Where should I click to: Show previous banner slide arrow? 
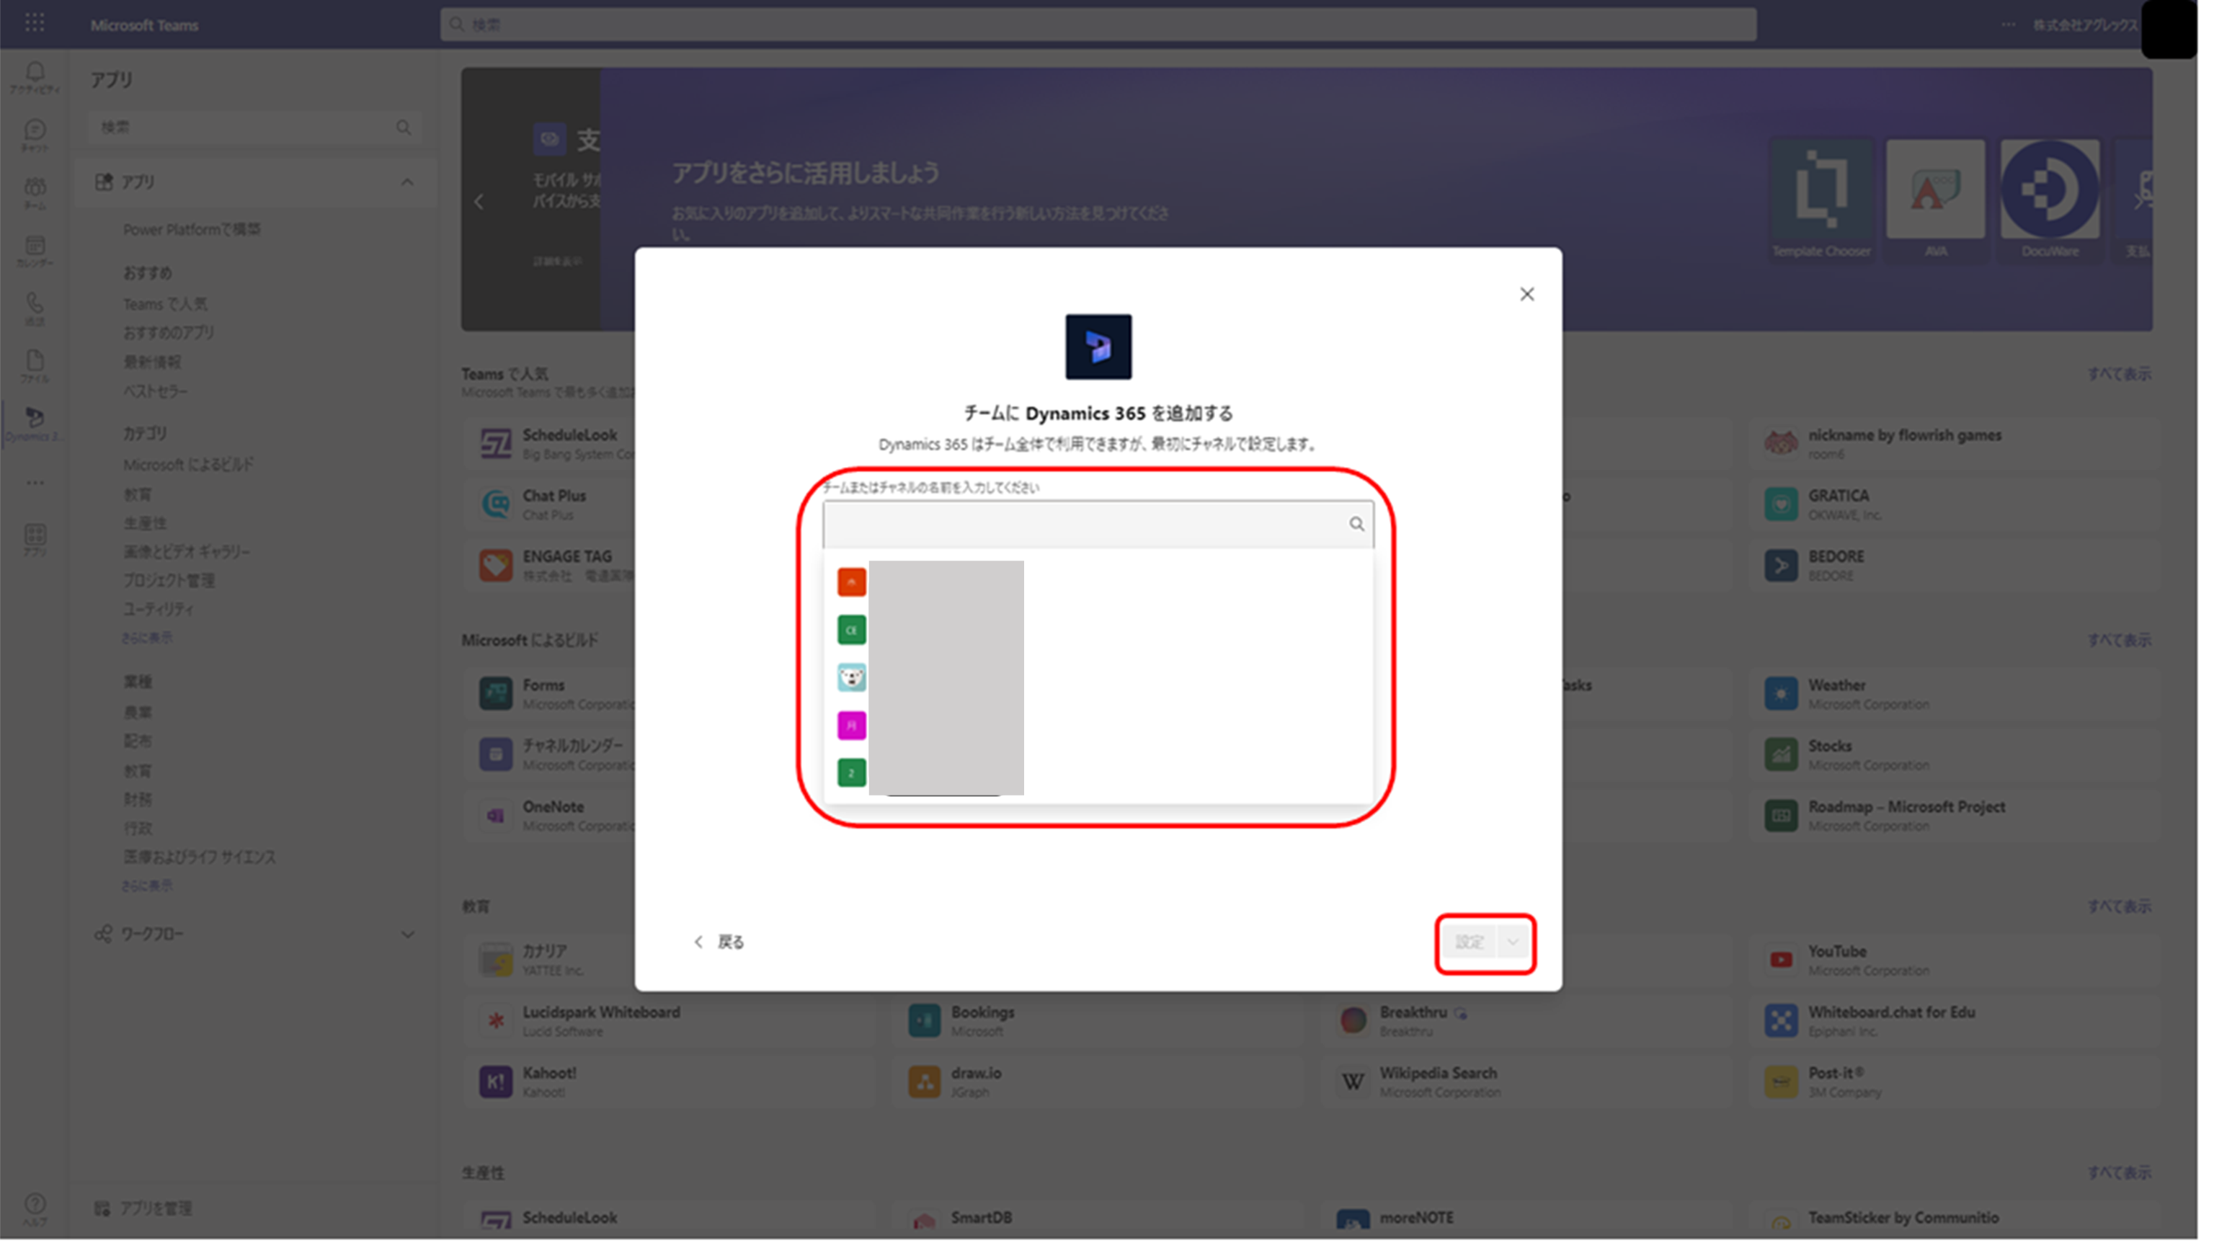[x=479, y=202]
